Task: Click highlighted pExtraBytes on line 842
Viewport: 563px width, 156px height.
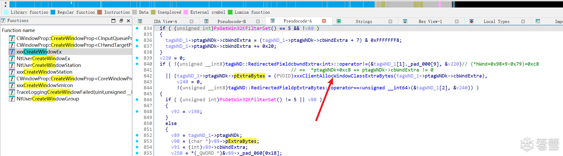Action: tap(249, 76)
